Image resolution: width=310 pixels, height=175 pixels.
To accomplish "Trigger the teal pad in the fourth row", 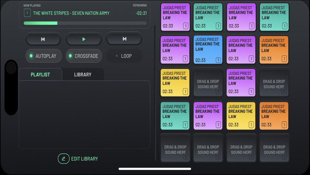I will point(175,116).
